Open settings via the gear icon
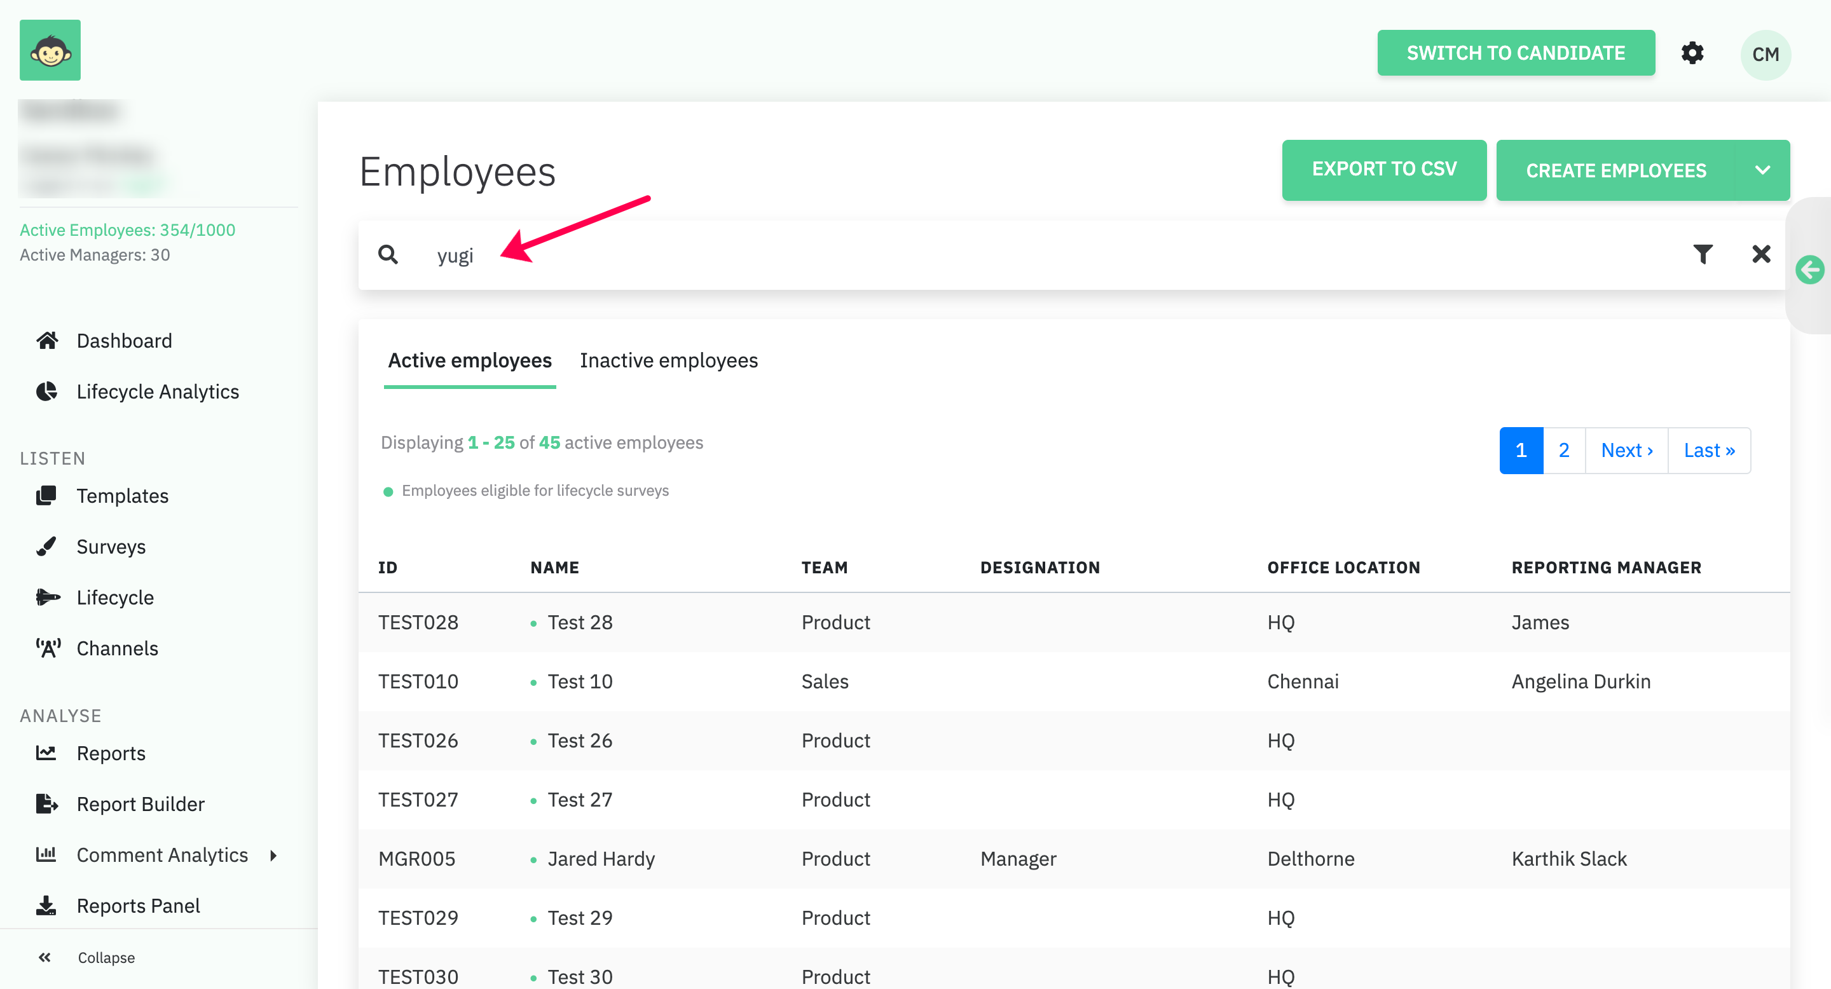 click(1692, 53)
